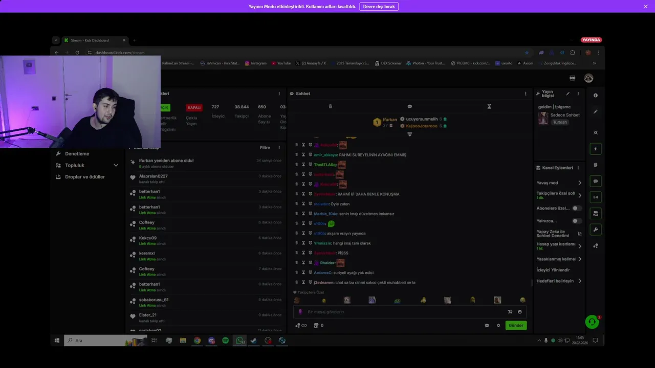Click the document icon in right sidebar
Image resolution: width=655 pixels, height=368 pixels.
tap(595, 165)
